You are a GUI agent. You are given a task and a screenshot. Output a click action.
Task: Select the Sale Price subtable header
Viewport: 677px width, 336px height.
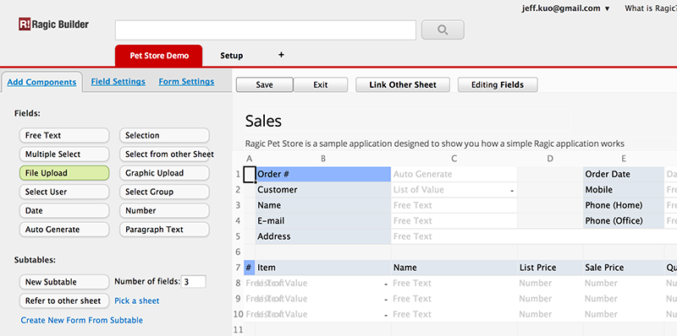(x=624, y=268)
